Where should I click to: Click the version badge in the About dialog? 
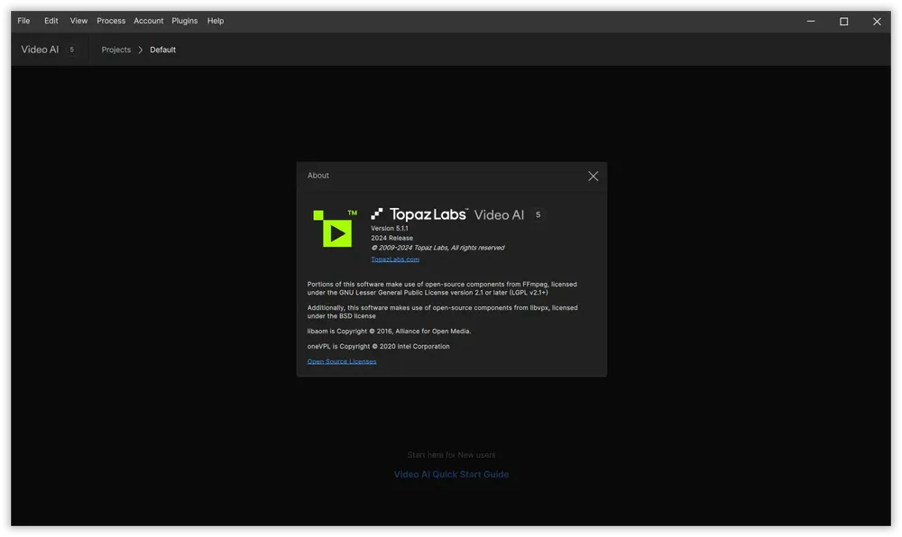(x=538, y=214)
